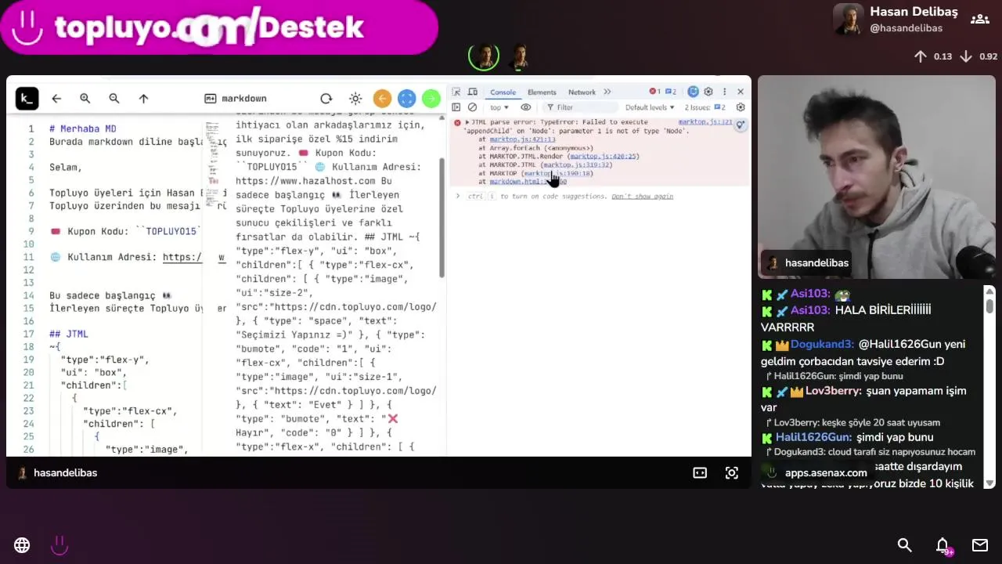The width and height of the screenshot is (1002, 564).
Task: Toggle the console sidebar panel icon
Action: tap(456, 107)
